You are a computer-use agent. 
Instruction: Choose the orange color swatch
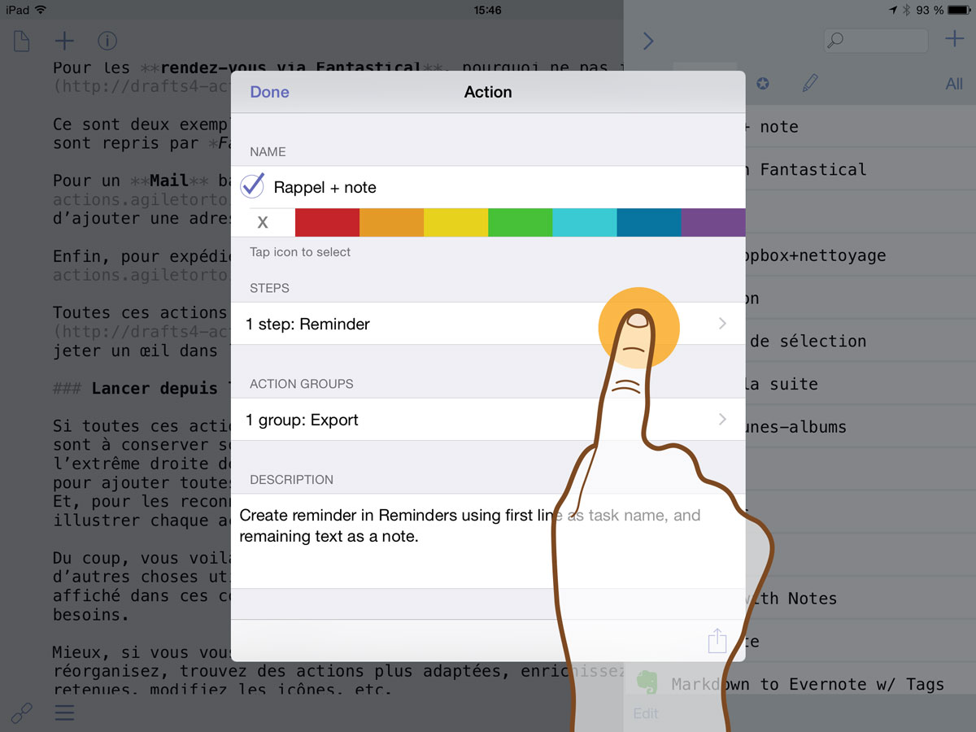(391, 222)
